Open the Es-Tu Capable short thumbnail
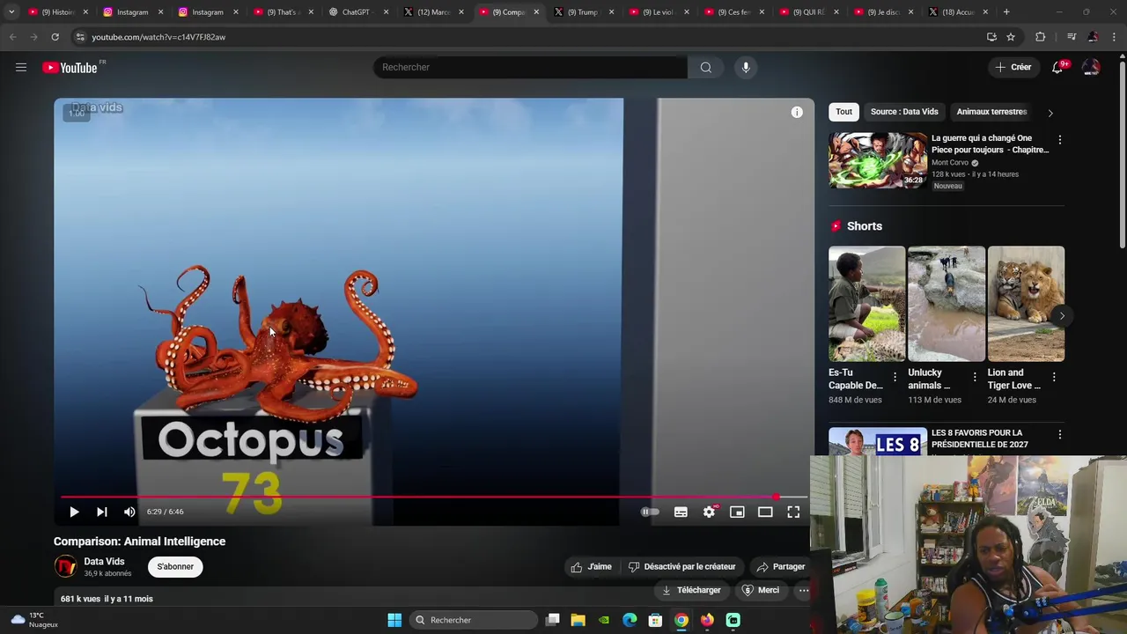This screenshot has height=634, width=1127. point(866,304)
